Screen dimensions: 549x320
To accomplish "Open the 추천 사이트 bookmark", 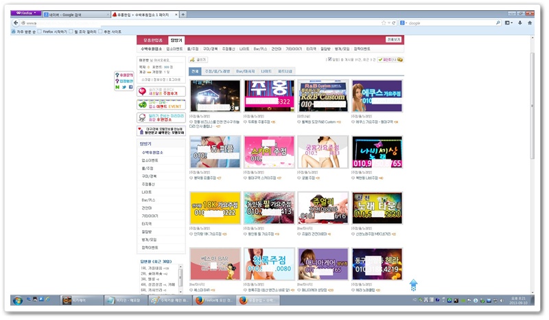I will 110,32.
